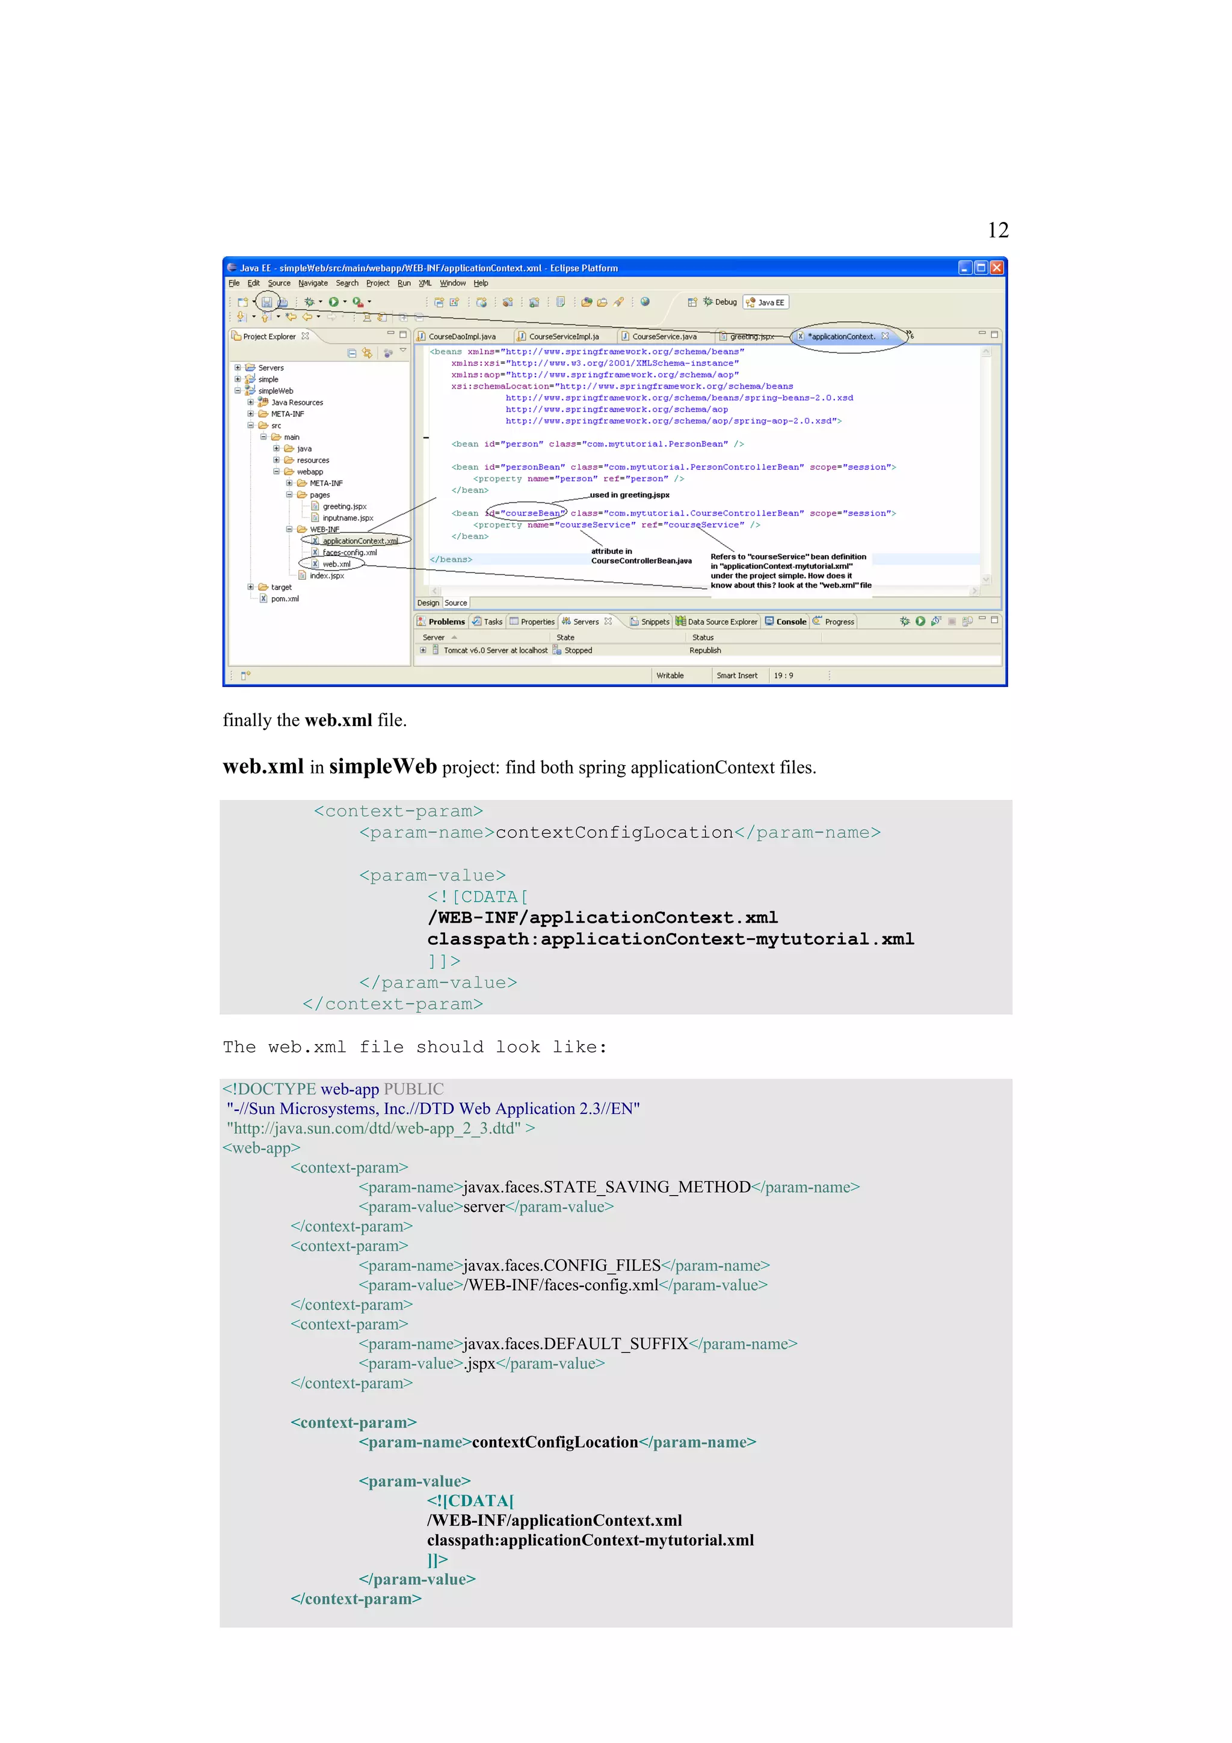Image resolution: width=1232 pixels, height=1743 pixels.
Task: Open the Navigate menu
Action: pos(313,283)
